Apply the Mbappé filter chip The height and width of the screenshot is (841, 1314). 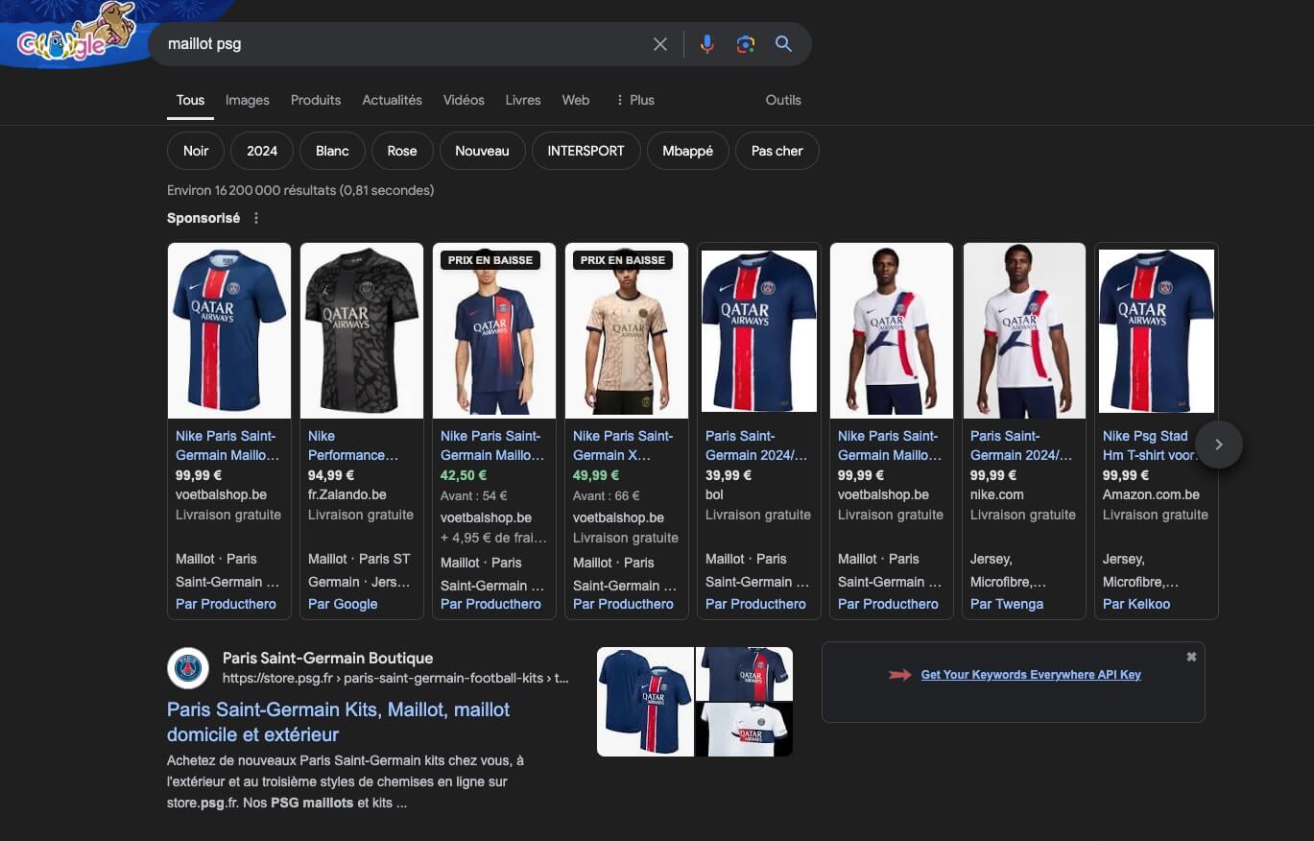[x=687, y=151]
